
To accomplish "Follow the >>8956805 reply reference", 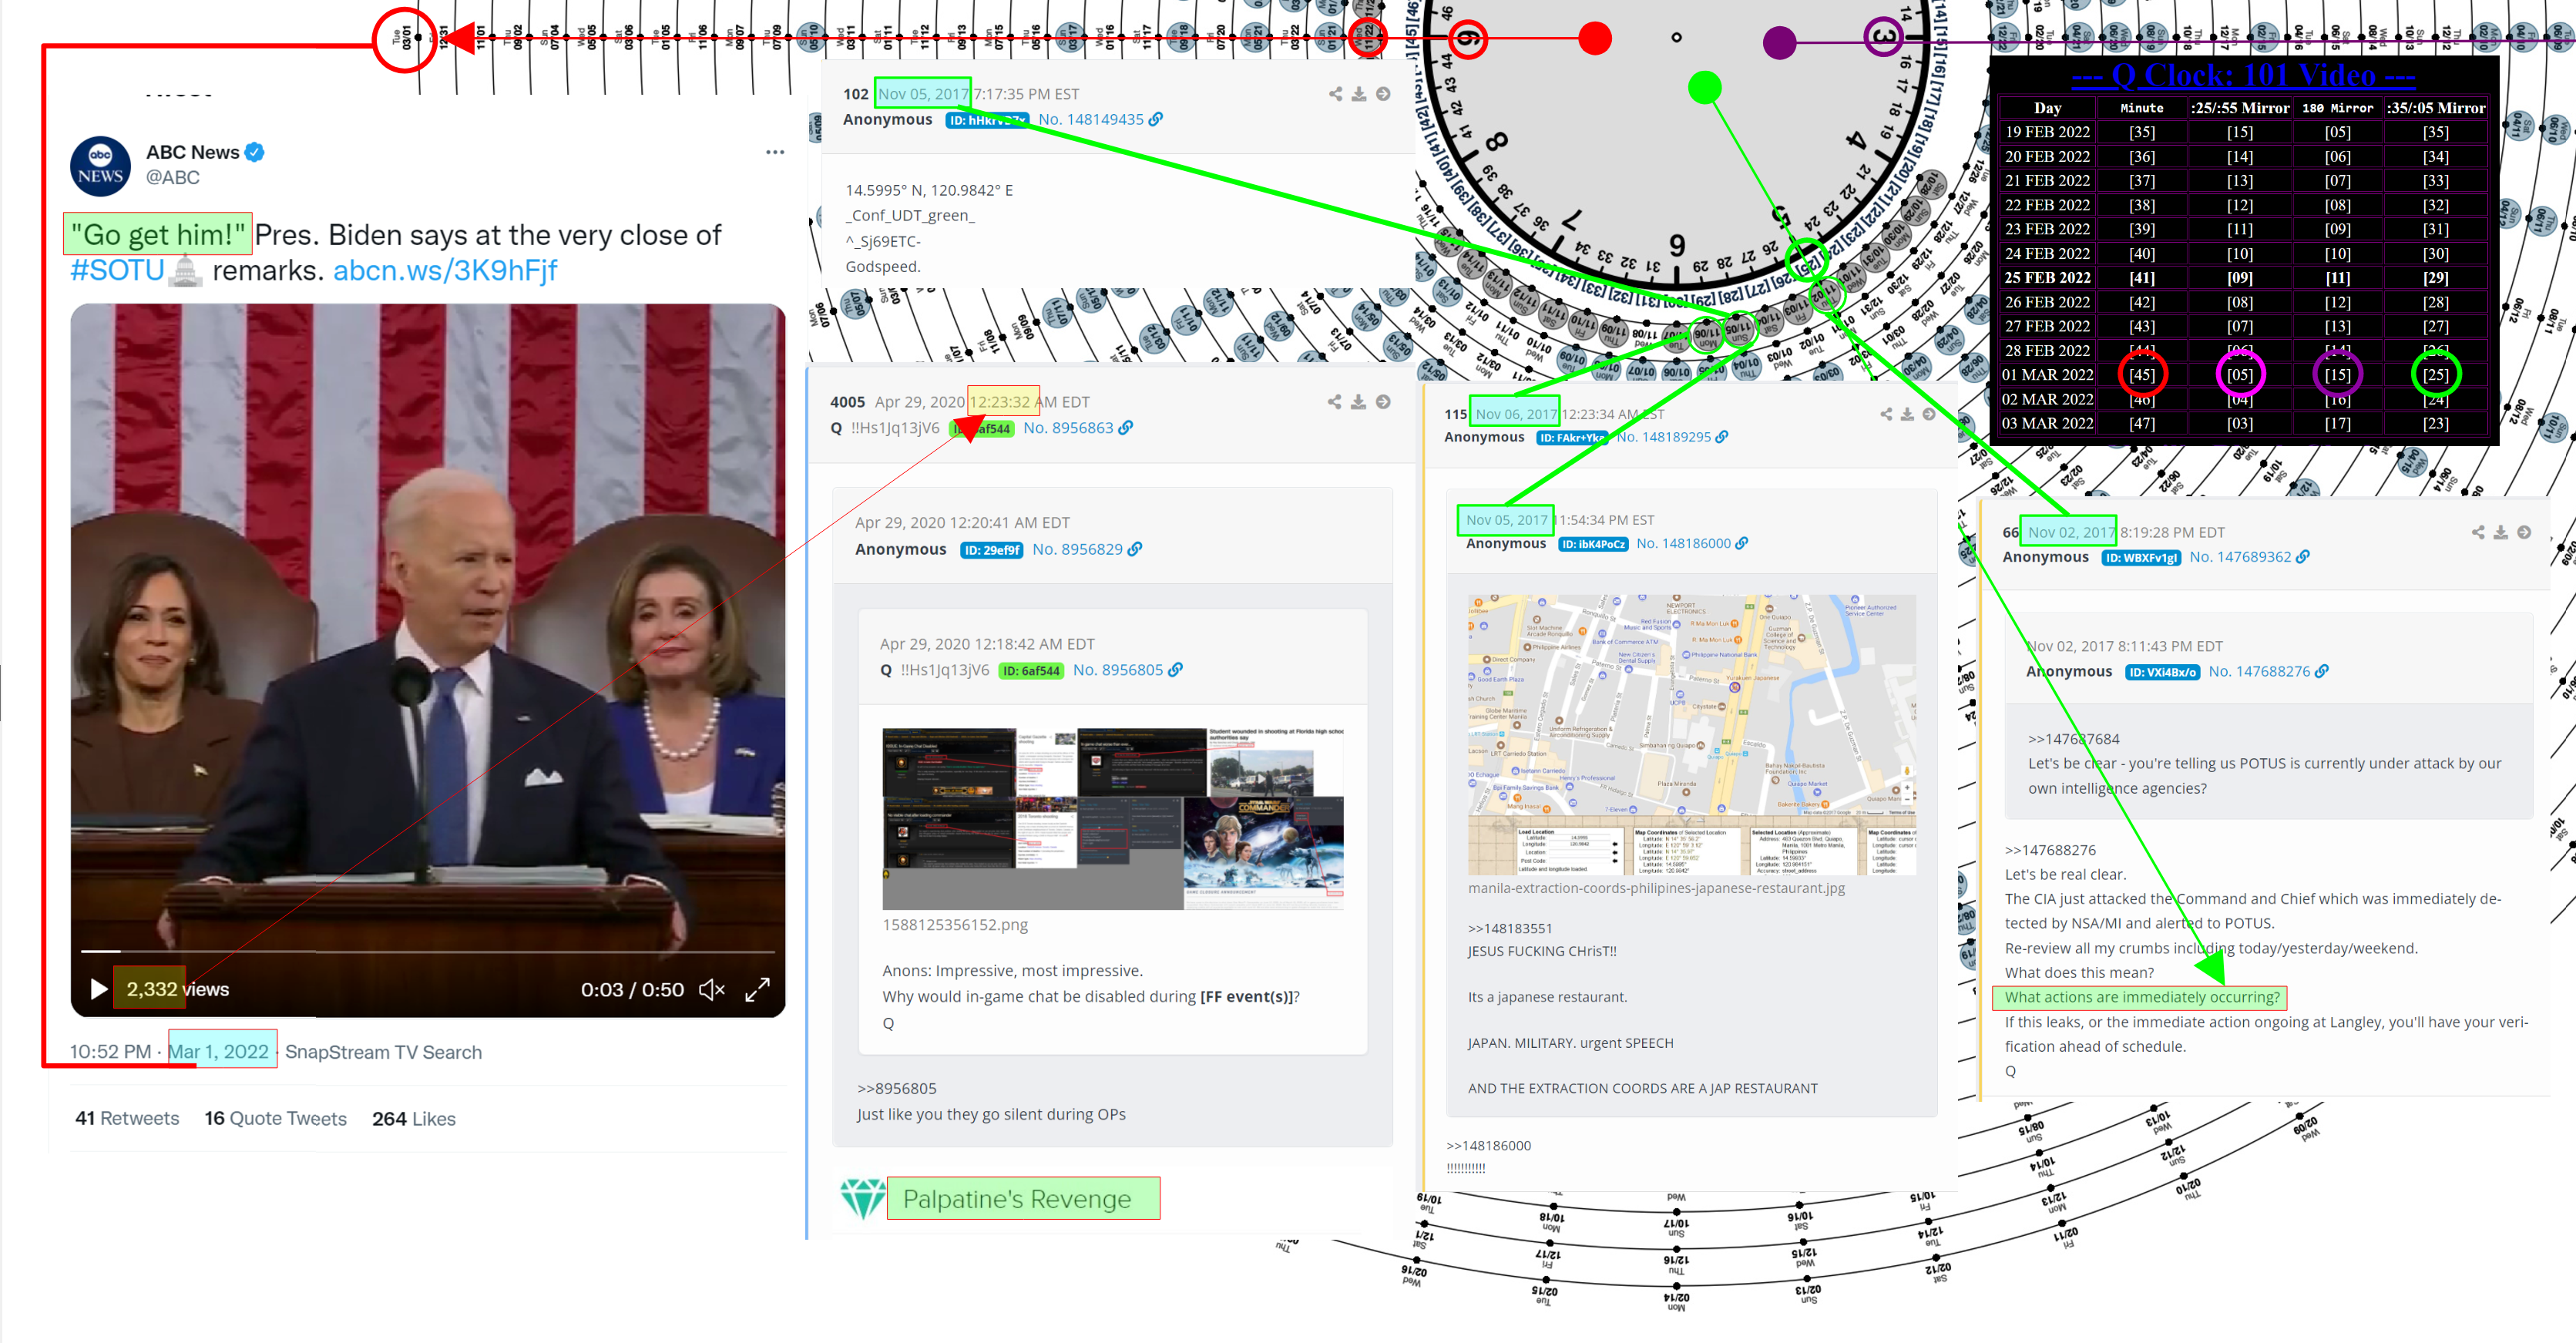I will pyautogui.click(x=897, y=1089).
